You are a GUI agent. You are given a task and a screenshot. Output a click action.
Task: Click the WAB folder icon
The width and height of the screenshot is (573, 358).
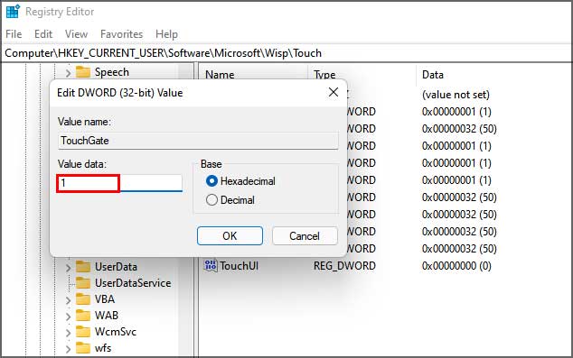[x=83, y=315]
